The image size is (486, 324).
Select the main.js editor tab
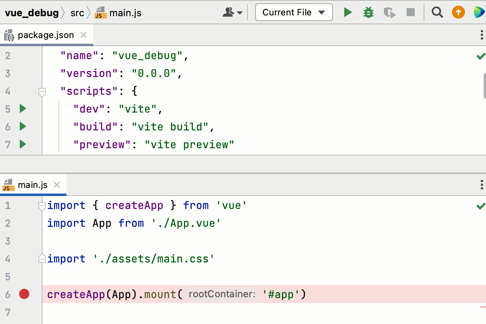[x=32, y=185]
